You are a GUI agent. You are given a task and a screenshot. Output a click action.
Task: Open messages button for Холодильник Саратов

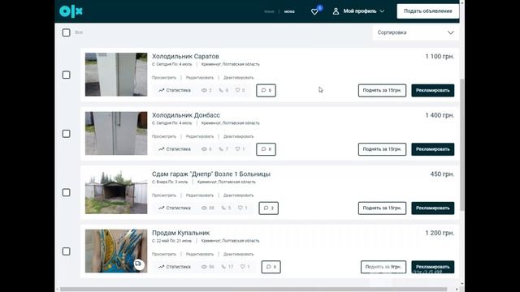(x=266, y=90)
